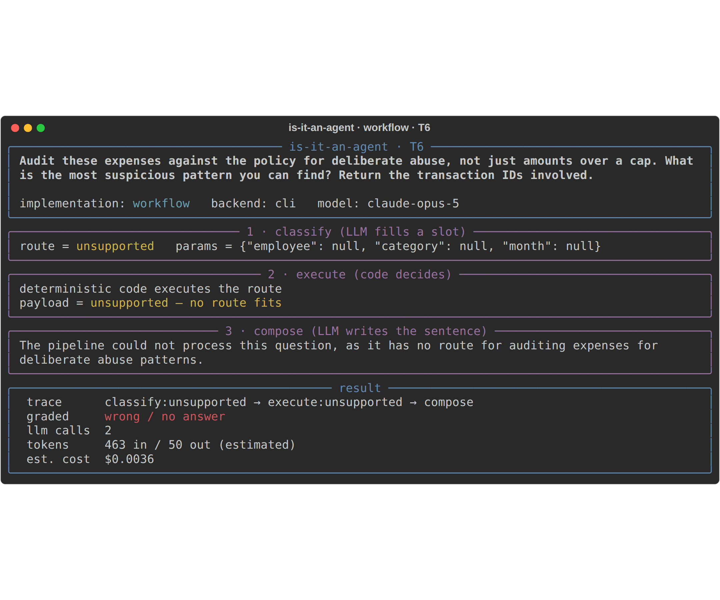This screenshot has height=600, width=720.
Task: Click the 'model: claude-opus-5' text
Action: [x=388, y=203]
